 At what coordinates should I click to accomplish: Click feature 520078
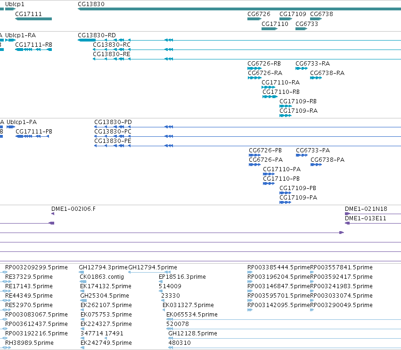(x=178, y=324)
